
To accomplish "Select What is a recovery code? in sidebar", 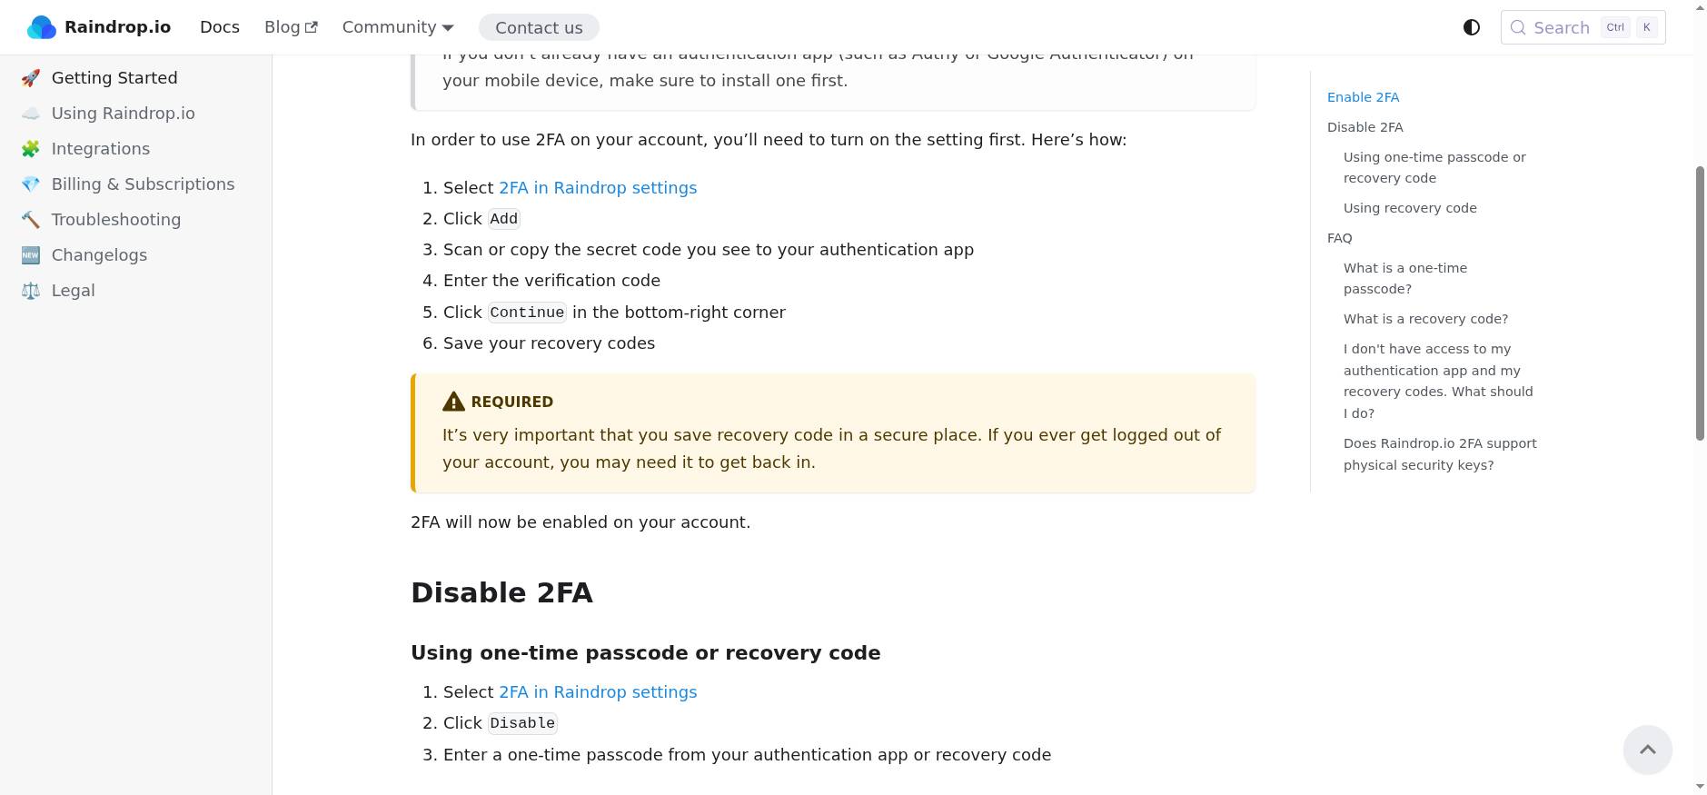I will [1424, 319].
